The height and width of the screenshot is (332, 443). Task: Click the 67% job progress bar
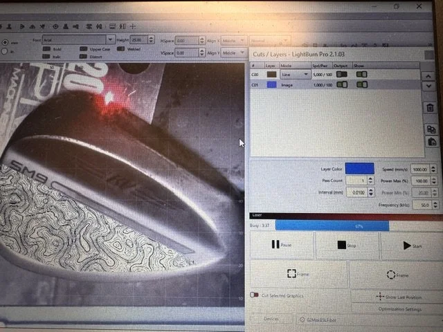[x=359, y=226]
